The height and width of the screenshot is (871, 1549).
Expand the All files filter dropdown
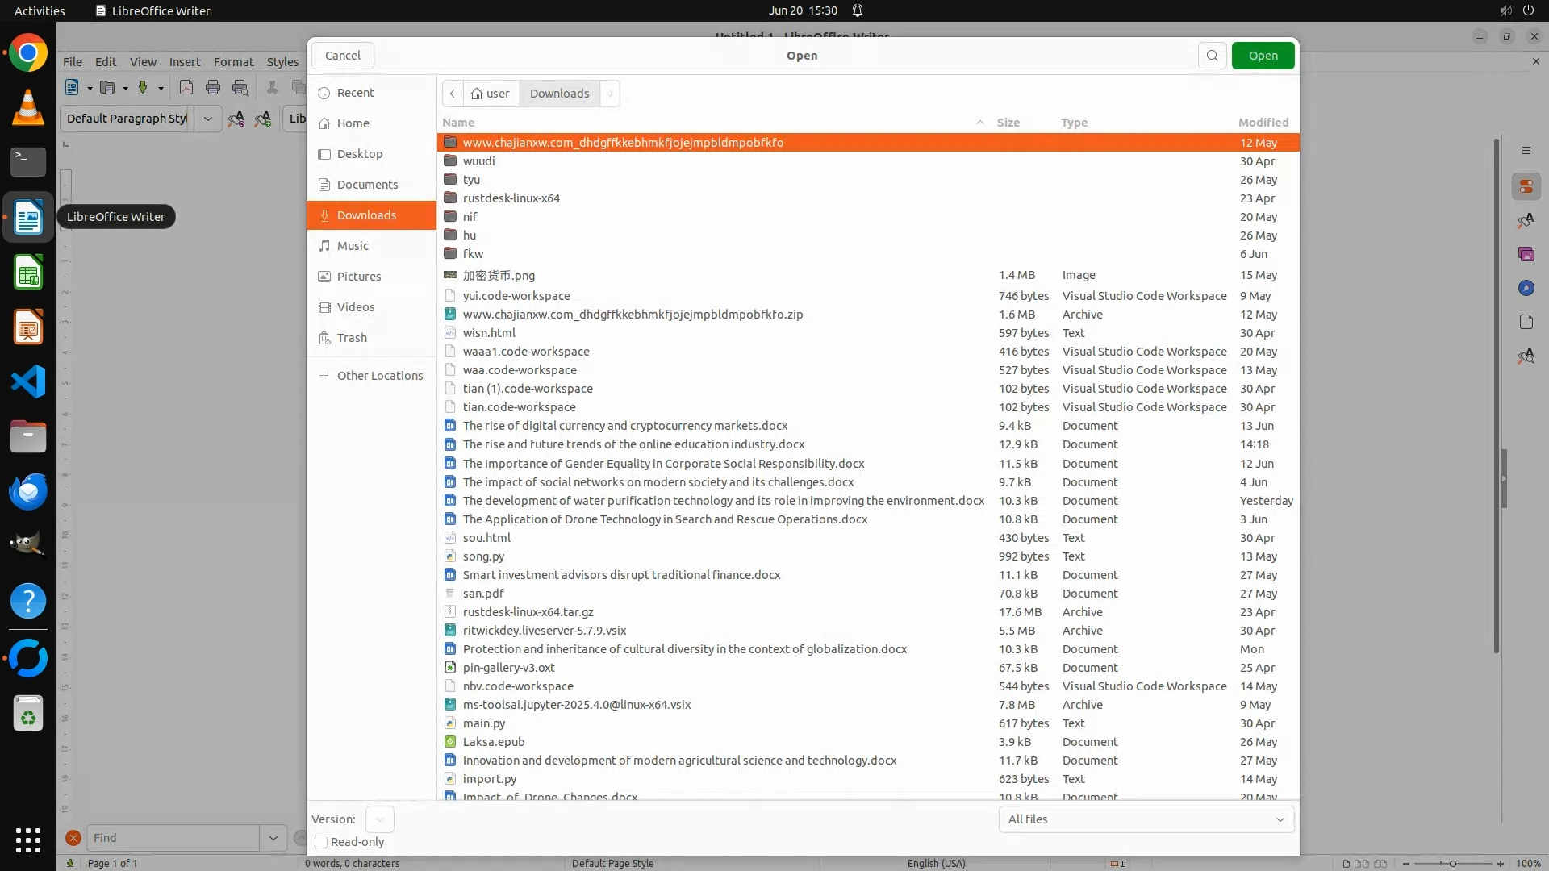pyautogui.click(x=1146, y=819)
